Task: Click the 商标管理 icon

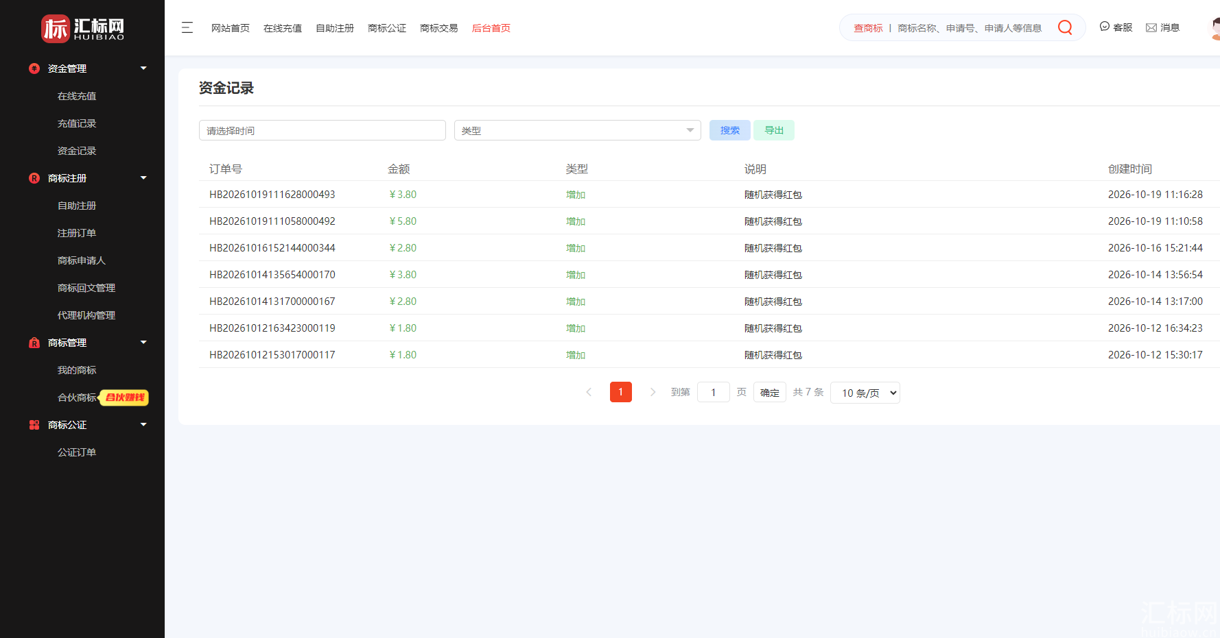Action: [34, 343]
